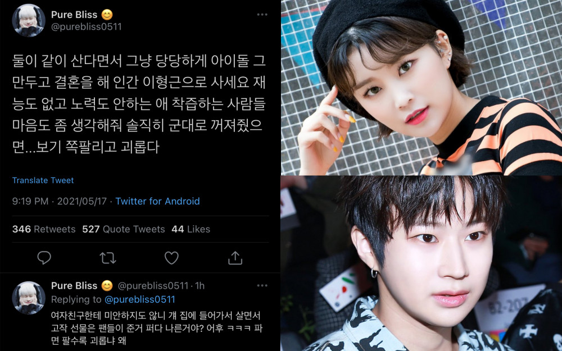Screen dimensions: 562x351
Task: Open the share upload icon
Action: [235, 258]
